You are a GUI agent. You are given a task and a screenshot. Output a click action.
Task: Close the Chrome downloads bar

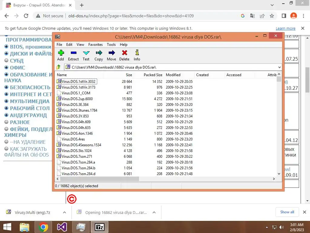[305, 212]
